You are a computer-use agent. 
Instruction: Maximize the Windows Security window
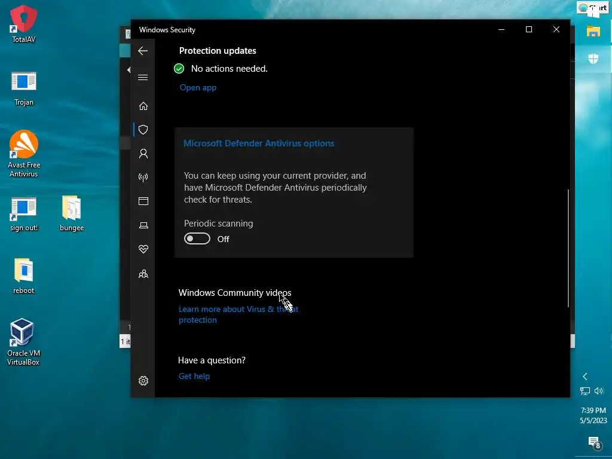[x=529, y=30]
